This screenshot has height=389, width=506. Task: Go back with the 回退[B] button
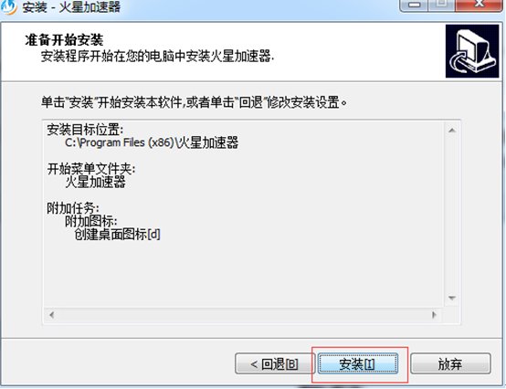click(x=274, y=363)
